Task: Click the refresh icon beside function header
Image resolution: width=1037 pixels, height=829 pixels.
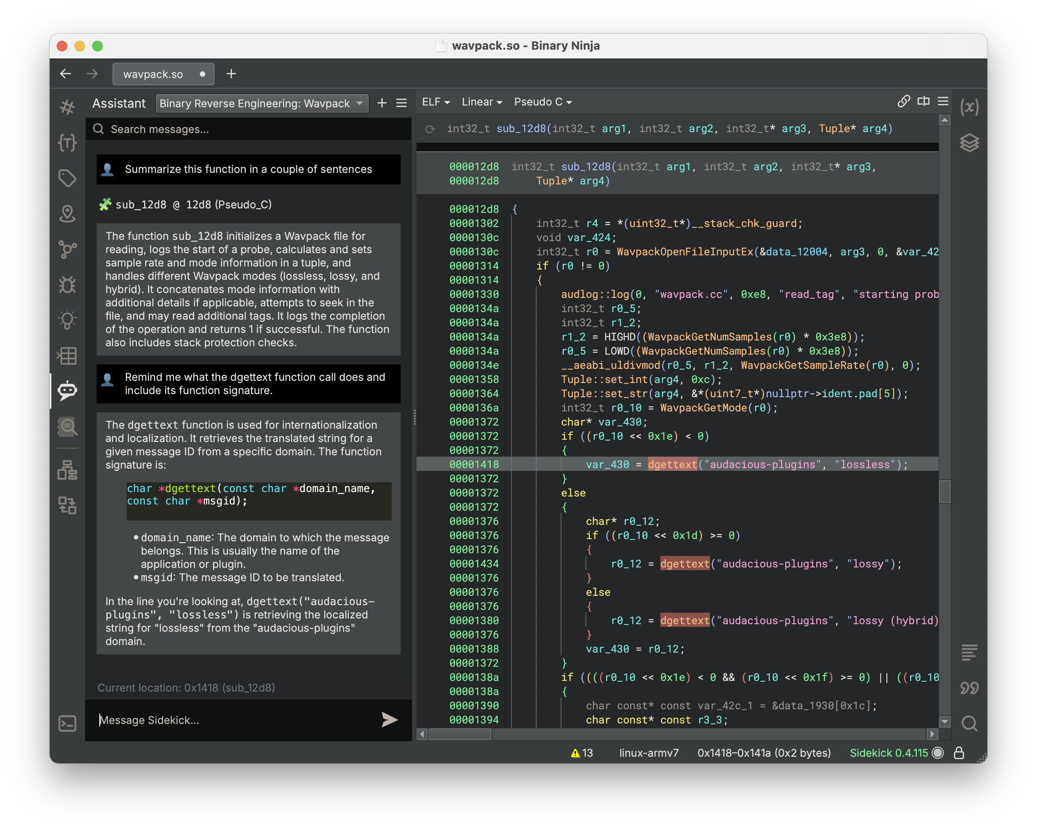Action: (430, 129)
